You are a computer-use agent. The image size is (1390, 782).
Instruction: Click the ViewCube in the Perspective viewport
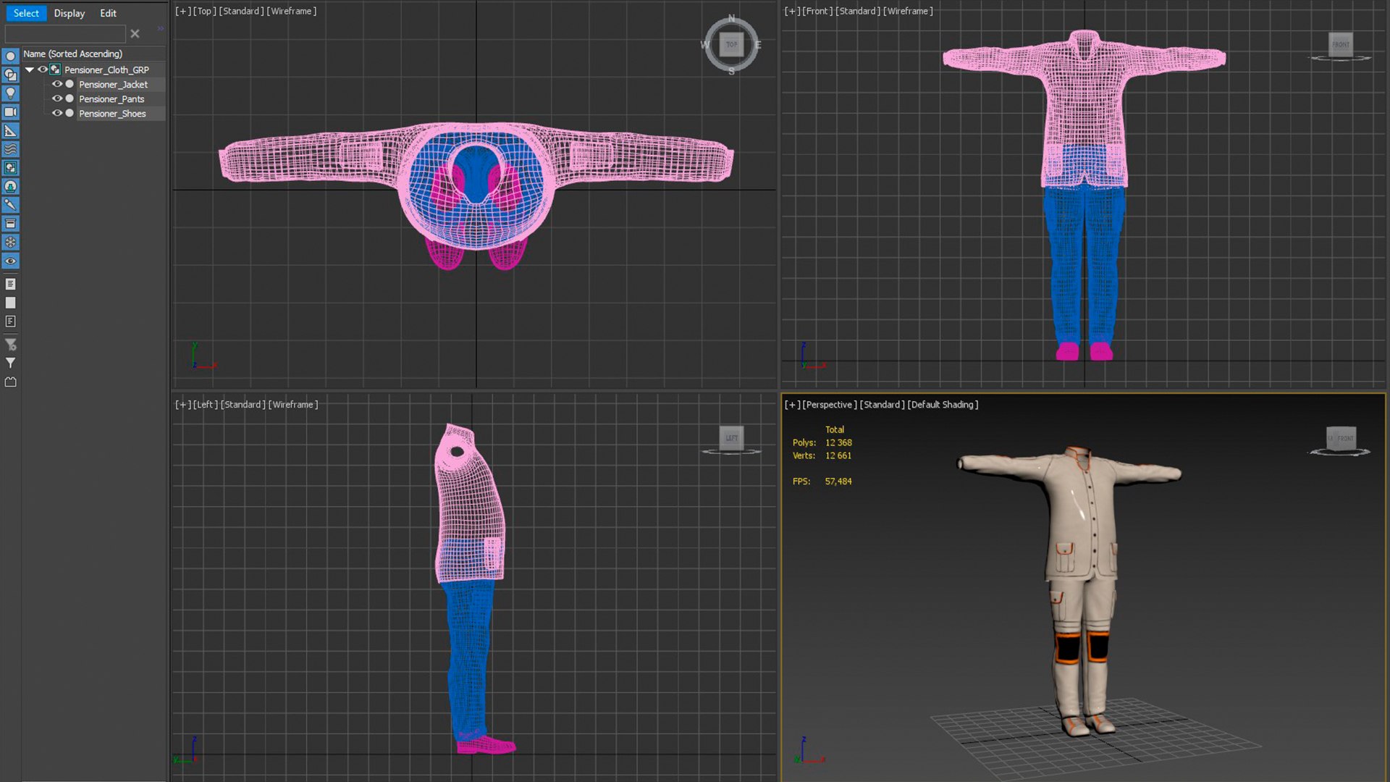point(1341,438)
